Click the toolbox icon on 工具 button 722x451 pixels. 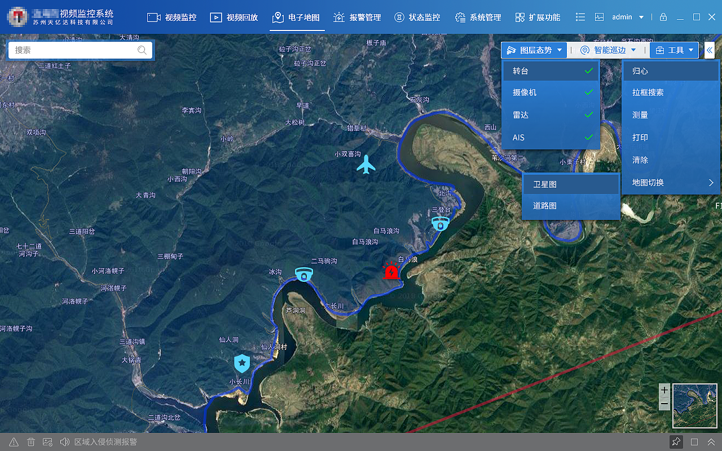660,50
